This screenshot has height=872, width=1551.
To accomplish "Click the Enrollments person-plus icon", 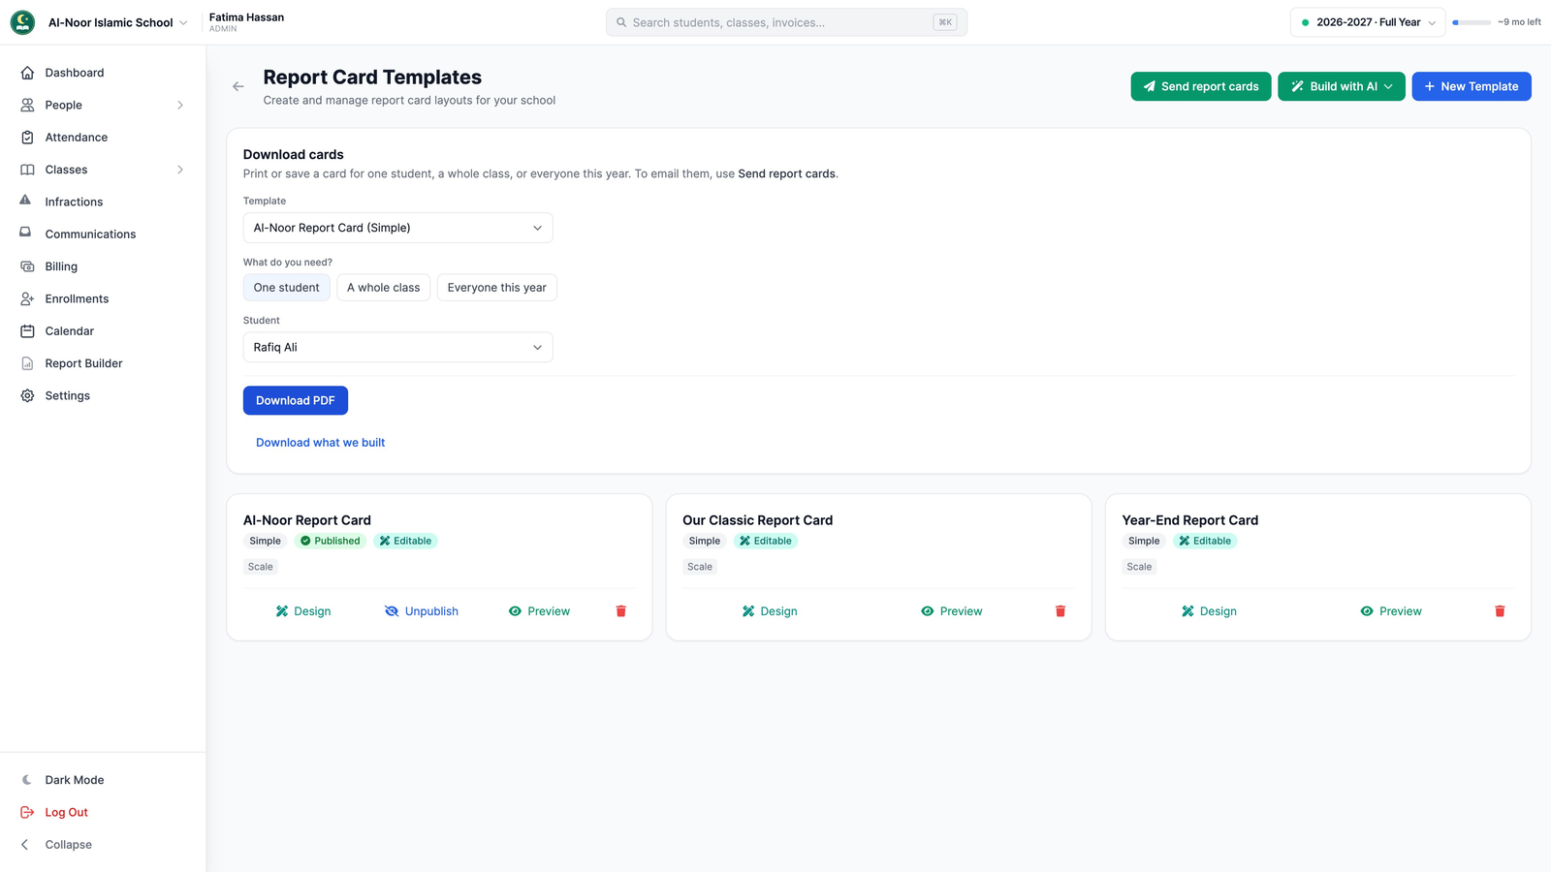I will 27,298.
